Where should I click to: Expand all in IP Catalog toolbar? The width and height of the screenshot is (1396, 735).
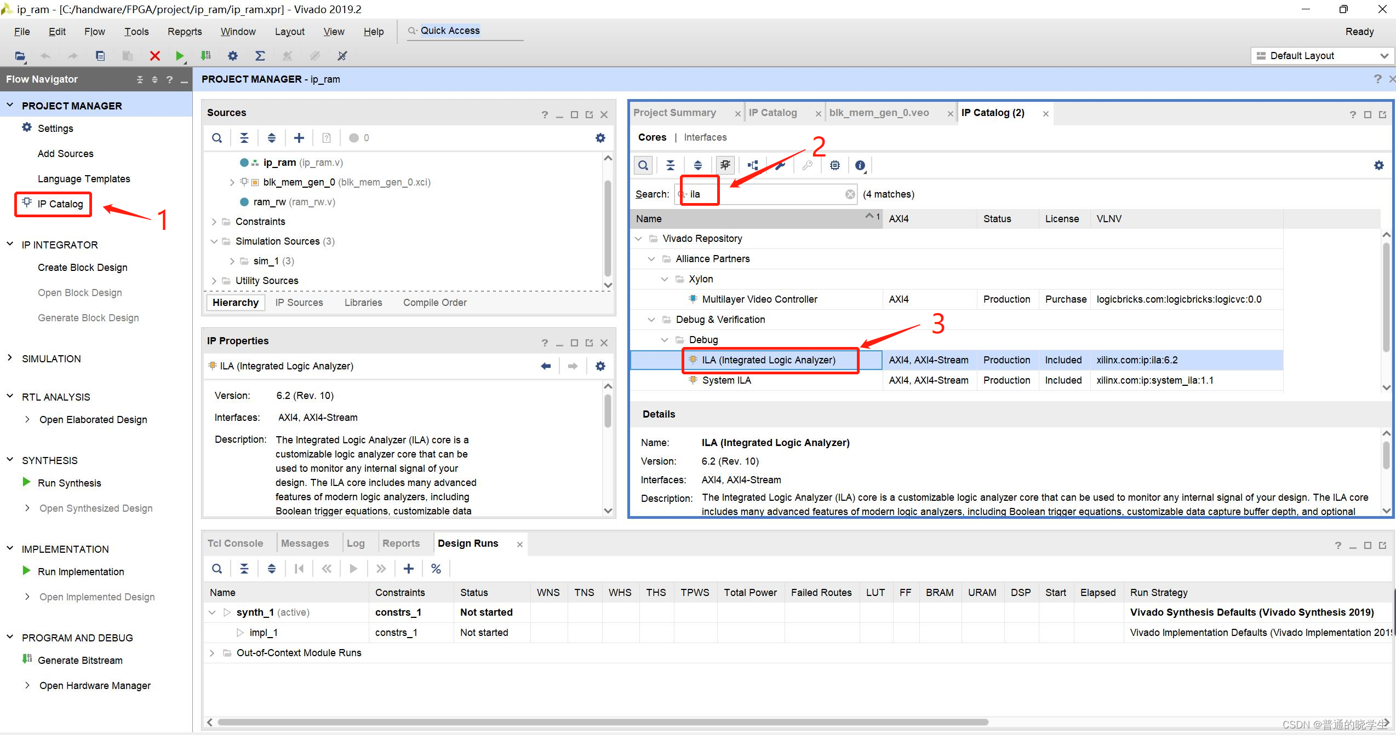click(x=698, y=165)
